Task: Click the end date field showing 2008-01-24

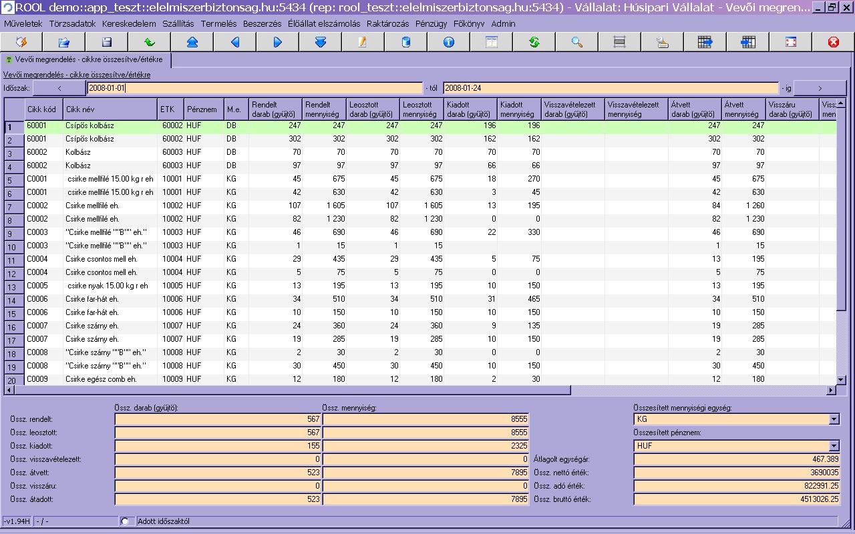Action: 611,88
